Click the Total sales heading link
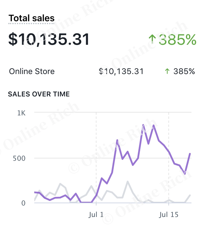Screen dimensions: 207x225 [x=31, y=18]
